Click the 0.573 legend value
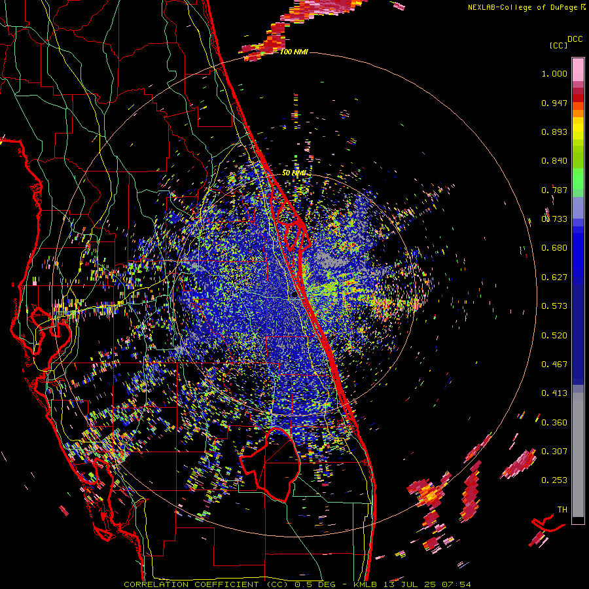 pos(554,306)
